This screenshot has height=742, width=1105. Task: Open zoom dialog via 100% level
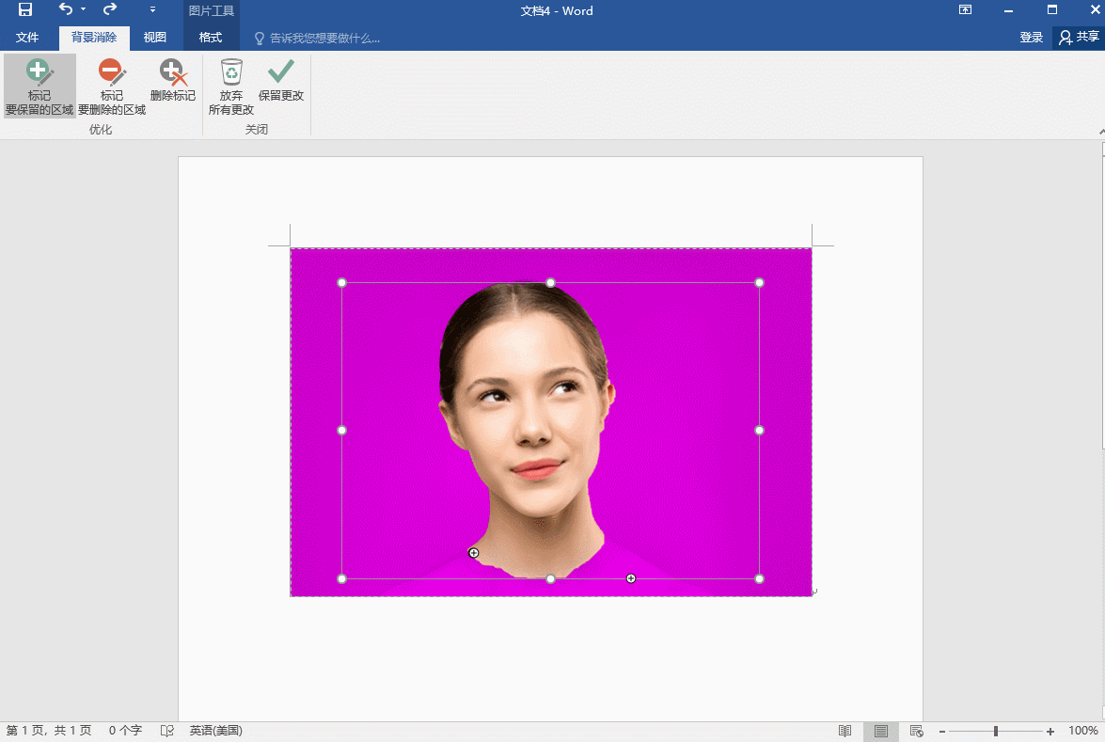(1082, 731)
